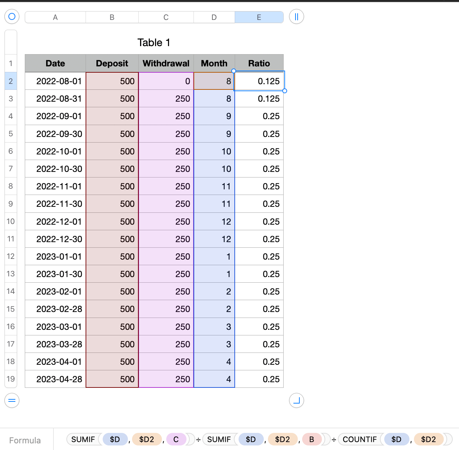Select the date cell 2022-08-01
The width and height of the screenshot is (459, 450).
pyautogui.click(x=55, y=81)
